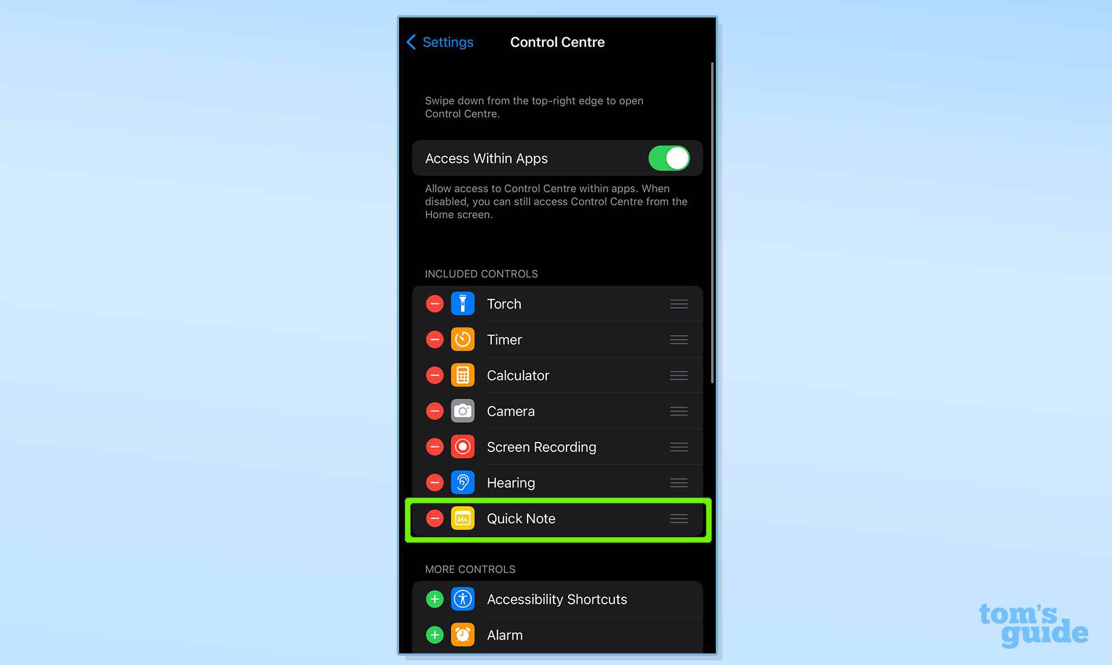This screenshot has height=665, width=1112.
Task: Drag reorder handle next to Camera
Action: click(678, 411)
